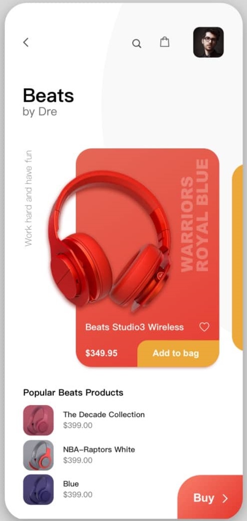Tap the back arrow icon
This screenshot has height=521, width=247.
click(26, 42)
